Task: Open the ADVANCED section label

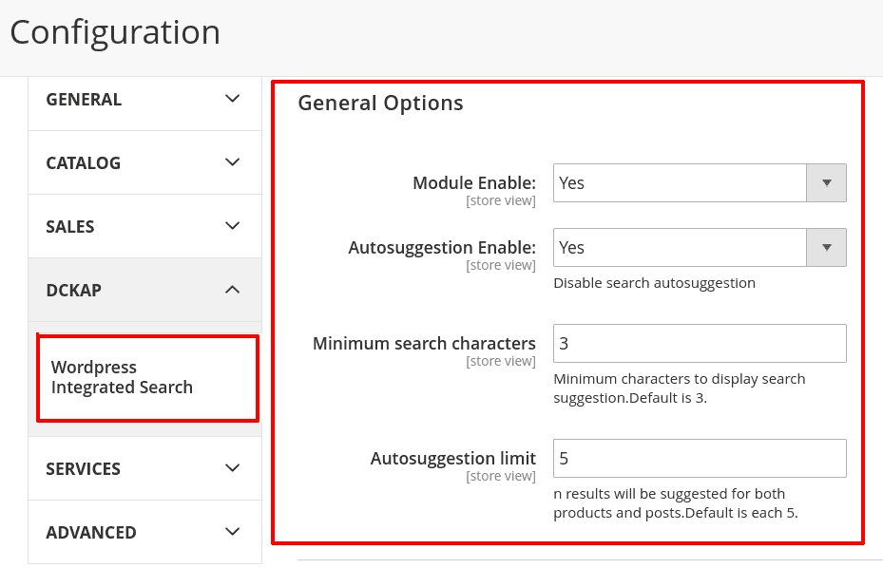Action: pos(91,533)
